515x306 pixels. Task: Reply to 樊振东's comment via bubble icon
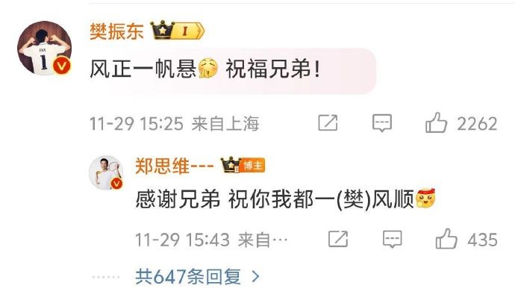click(x=382, y=123)
